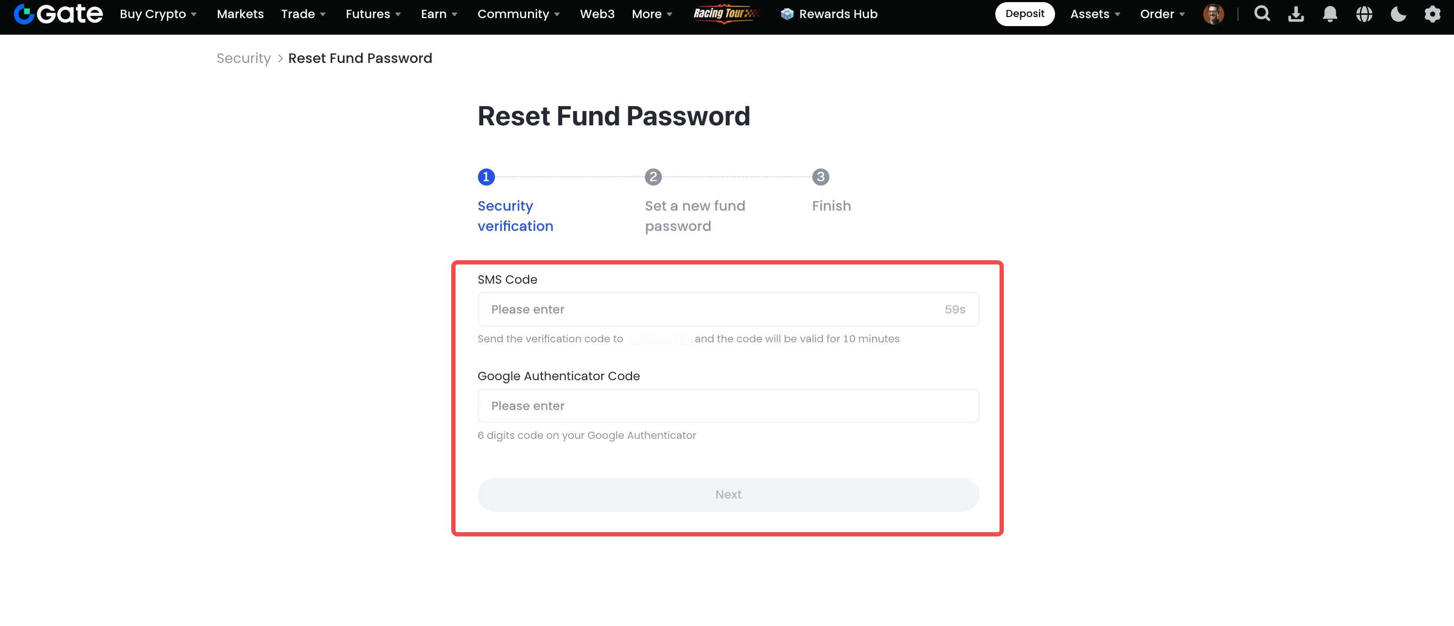Click the Security breadcrumb link
The width and height of the screenshot is (1454, 626).
point(243,58)
